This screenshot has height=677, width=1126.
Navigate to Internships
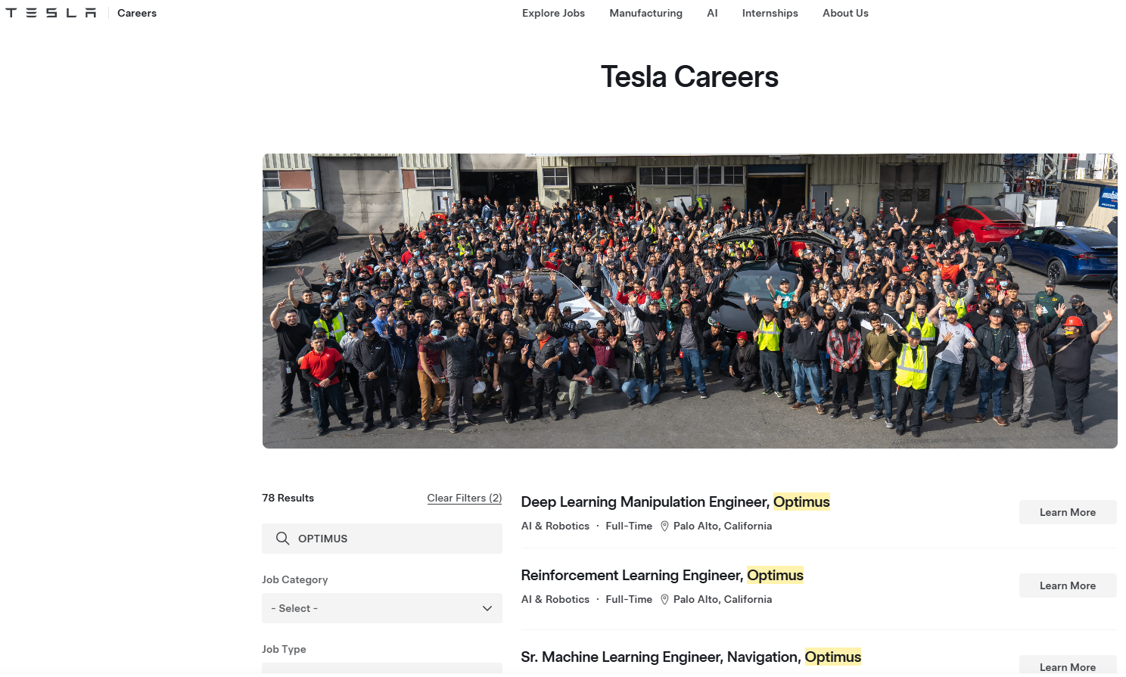[x=770, y=13]
